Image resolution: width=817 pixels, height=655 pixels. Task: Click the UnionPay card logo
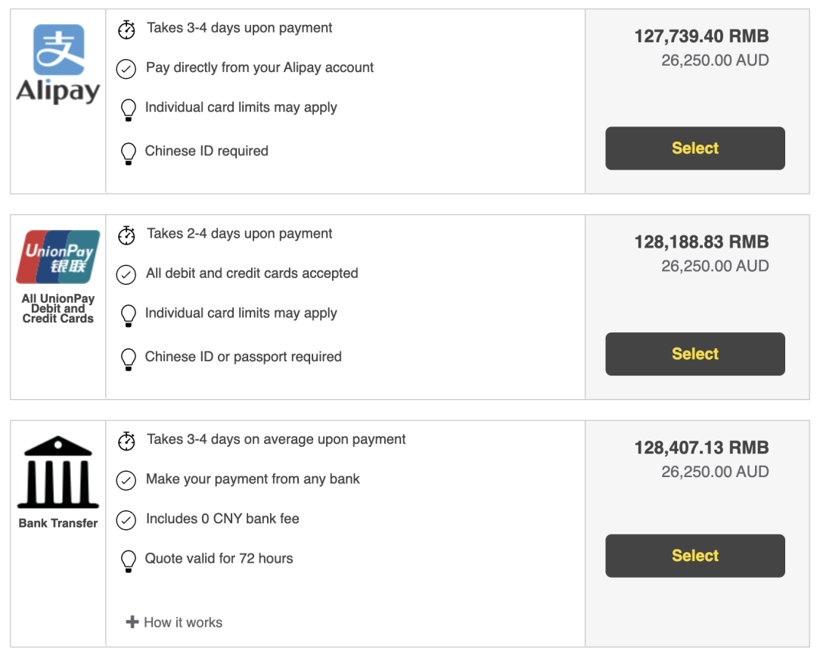(58, 257)
